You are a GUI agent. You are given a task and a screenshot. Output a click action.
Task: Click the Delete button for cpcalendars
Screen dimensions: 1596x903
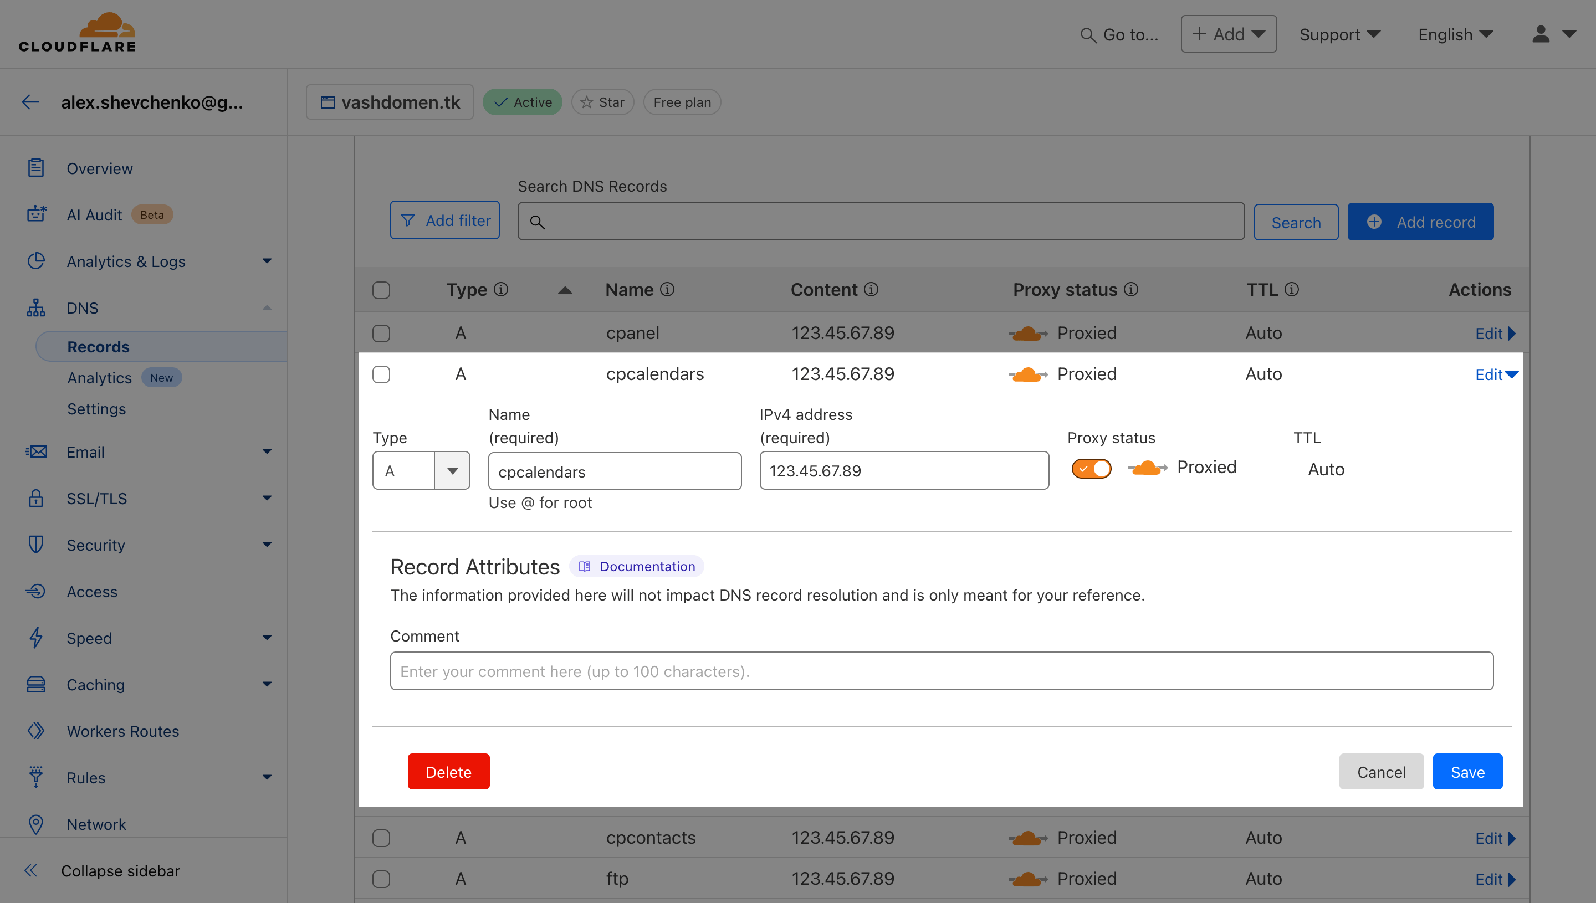click(448, 772)
